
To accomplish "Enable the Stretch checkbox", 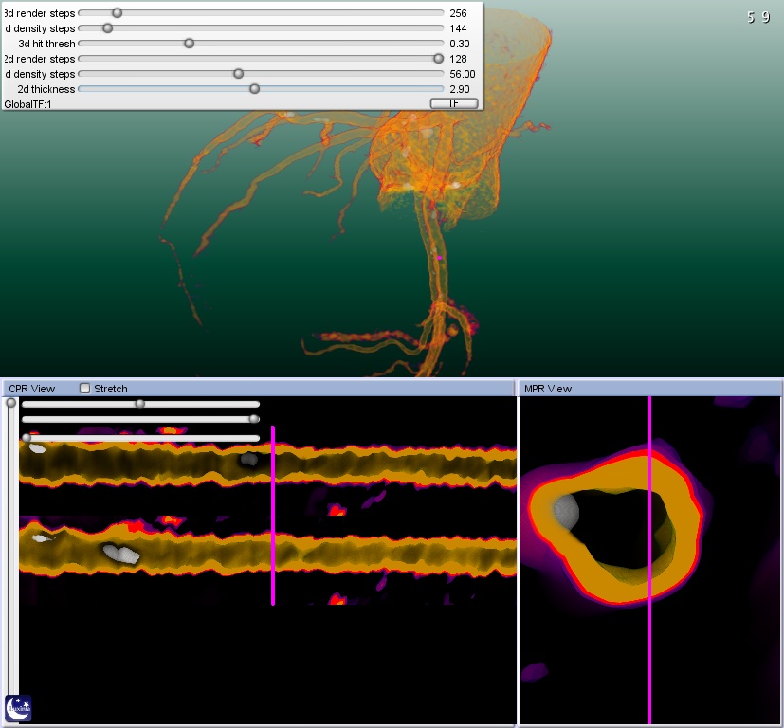I will (x=85, y=389).
